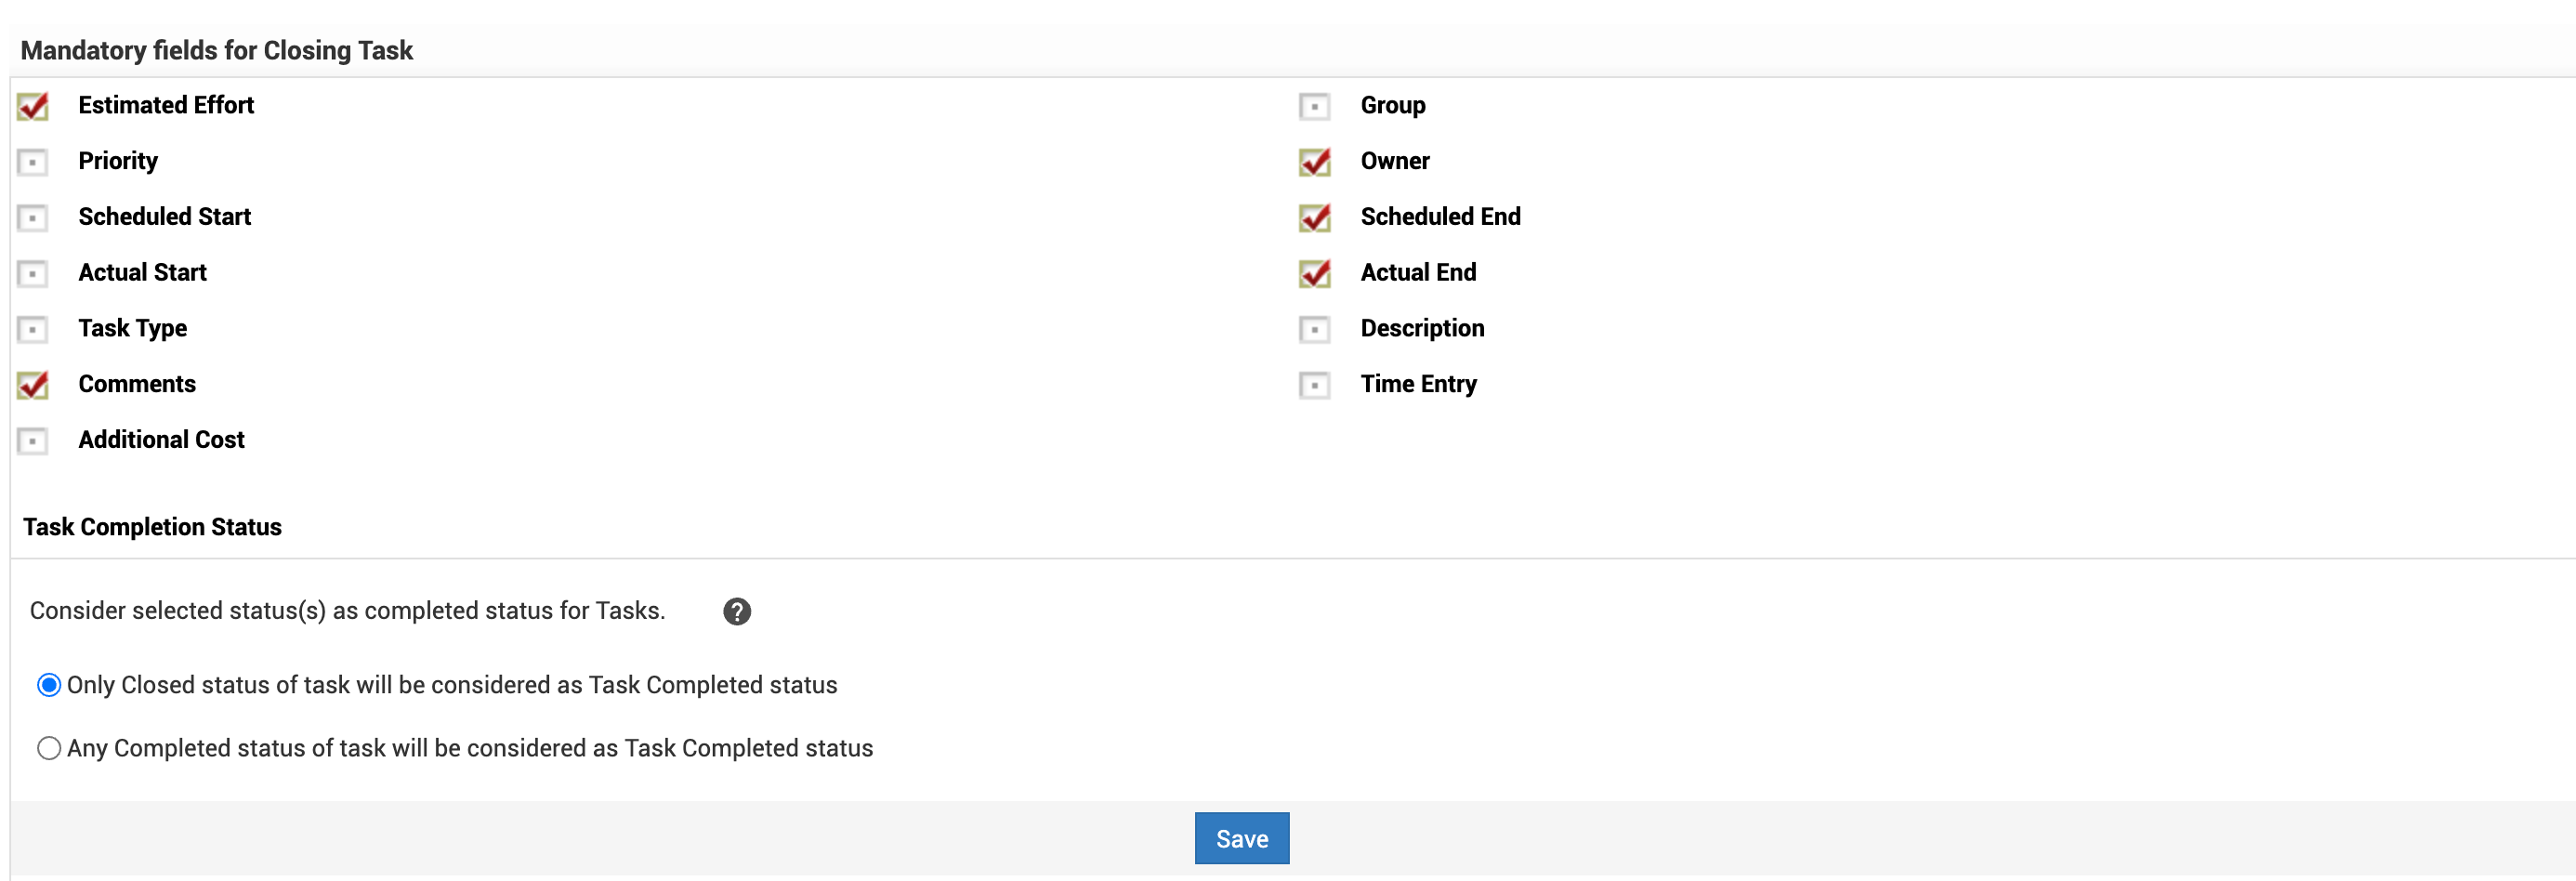Check the Scheduled Start checkbox
2576x881 pixels.
point(33,218)
